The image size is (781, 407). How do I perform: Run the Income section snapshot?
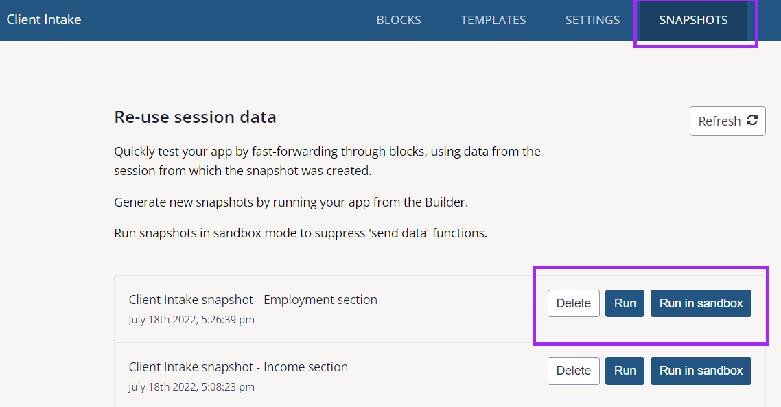point(625,371)
